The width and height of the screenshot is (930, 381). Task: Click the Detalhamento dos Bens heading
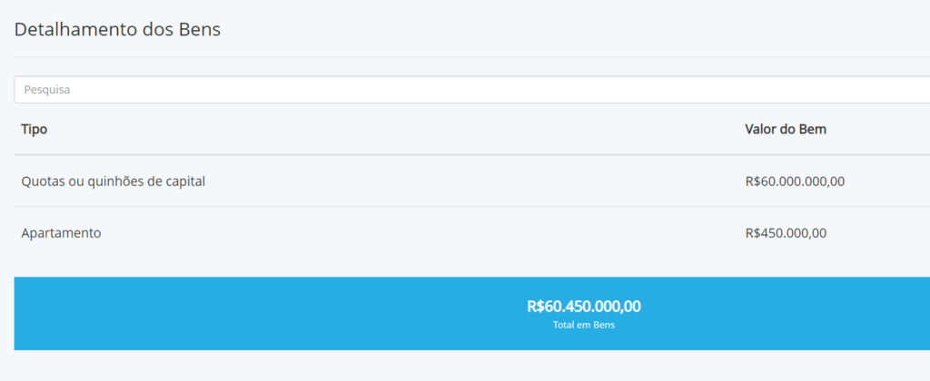point(117,30)
